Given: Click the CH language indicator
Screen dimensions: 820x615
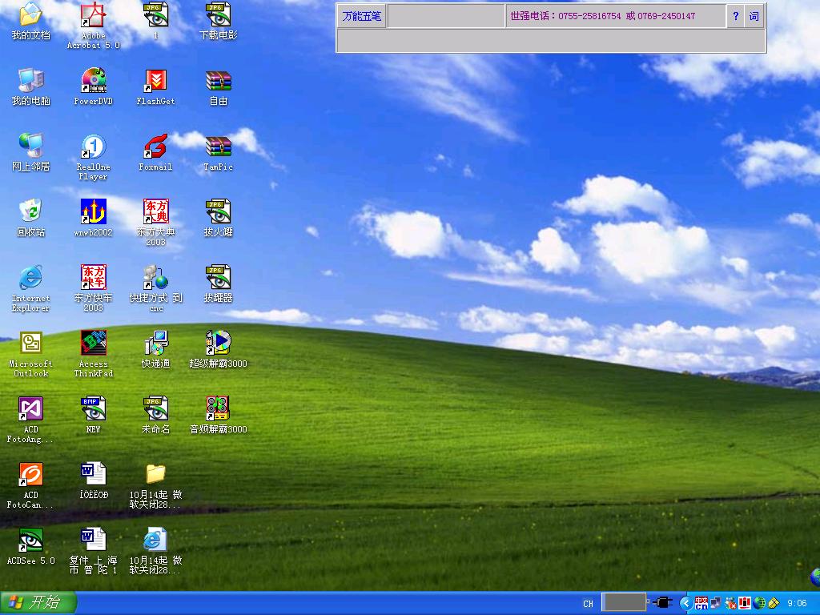Looking at the screenshot, I should tap(589, 604).
